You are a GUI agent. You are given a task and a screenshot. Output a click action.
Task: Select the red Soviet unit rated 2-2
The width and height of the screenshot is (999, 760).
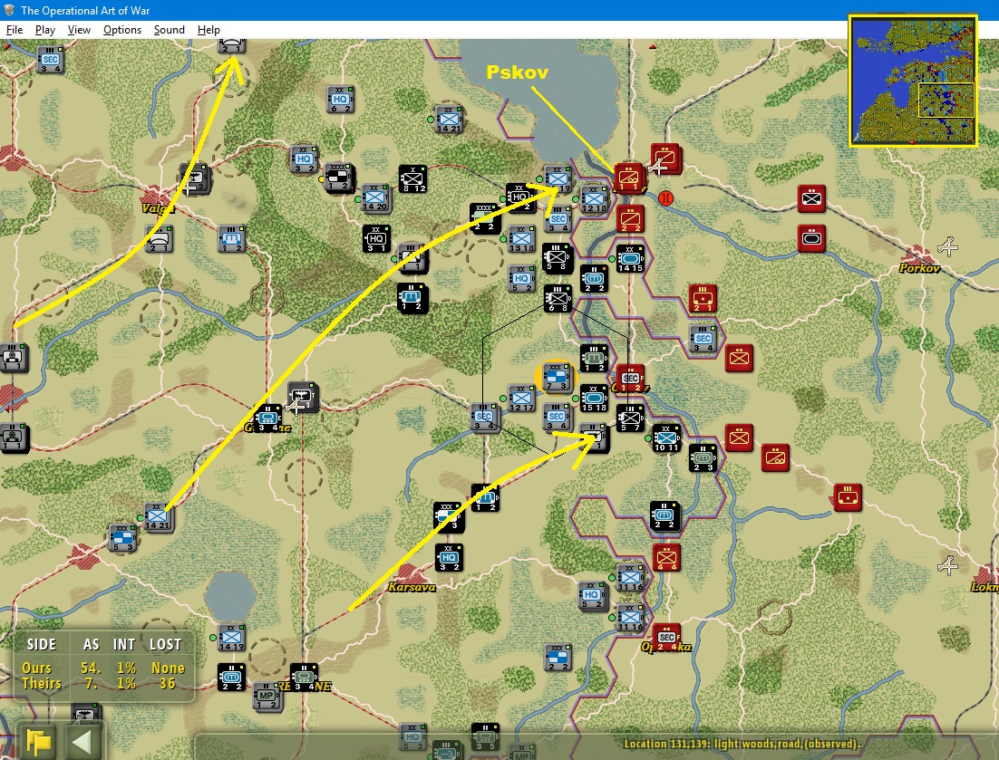click(x=630, y=219)
